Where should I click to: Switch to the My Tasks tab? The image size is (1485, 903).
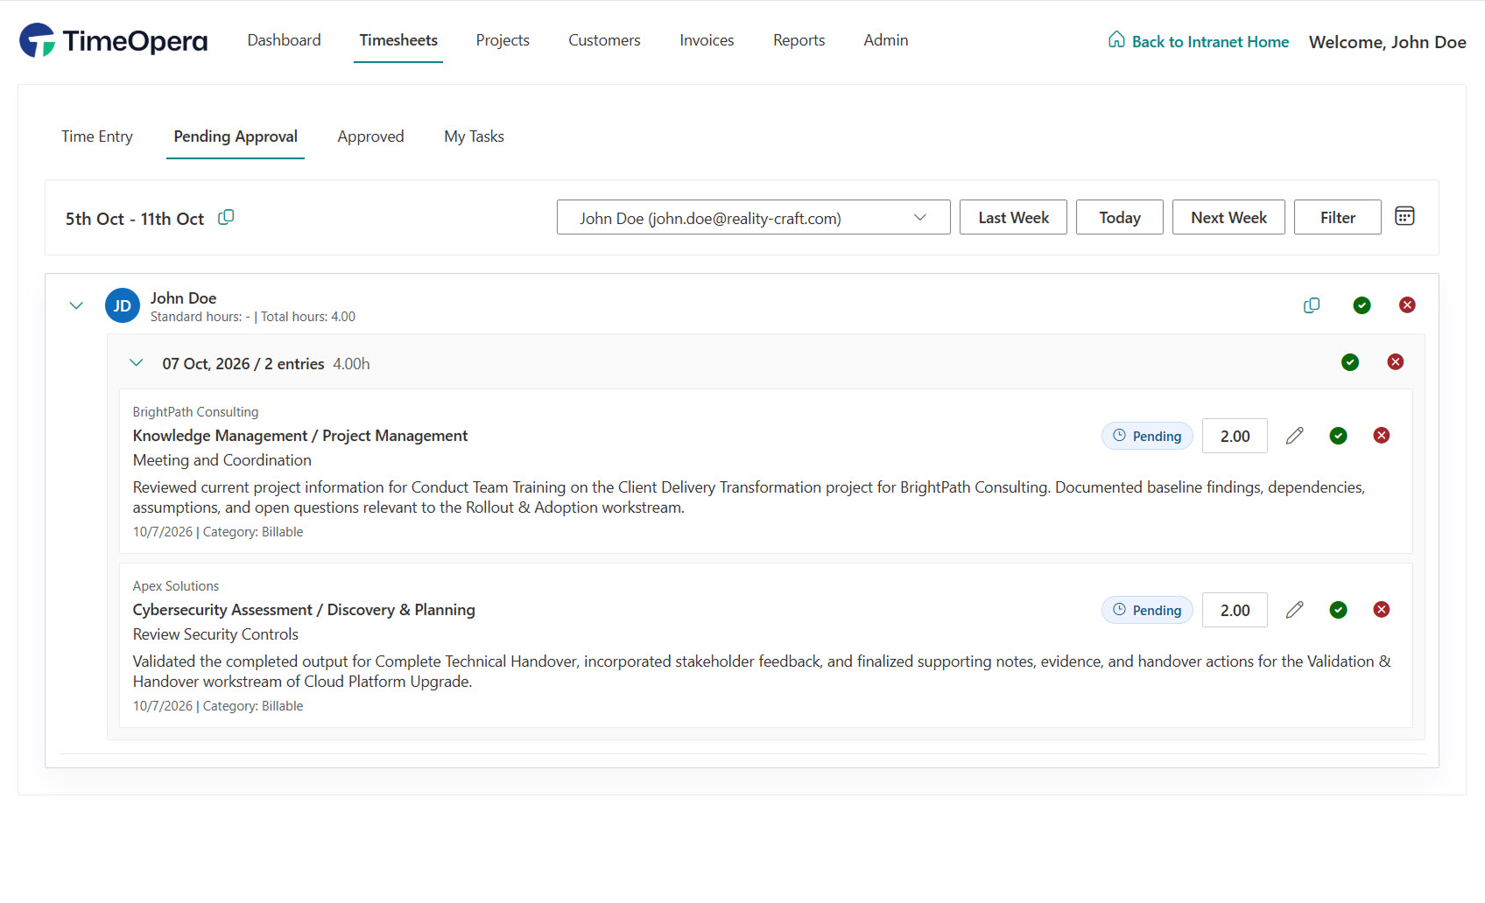pyautogui.click(x=474, y=136)
